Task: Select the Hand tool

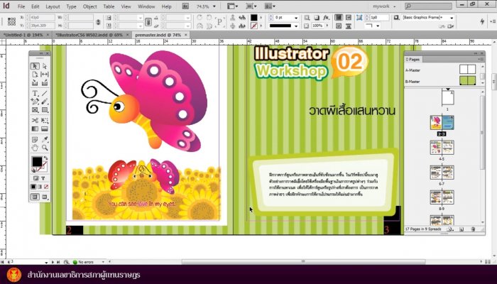Action: pos(35,148)
